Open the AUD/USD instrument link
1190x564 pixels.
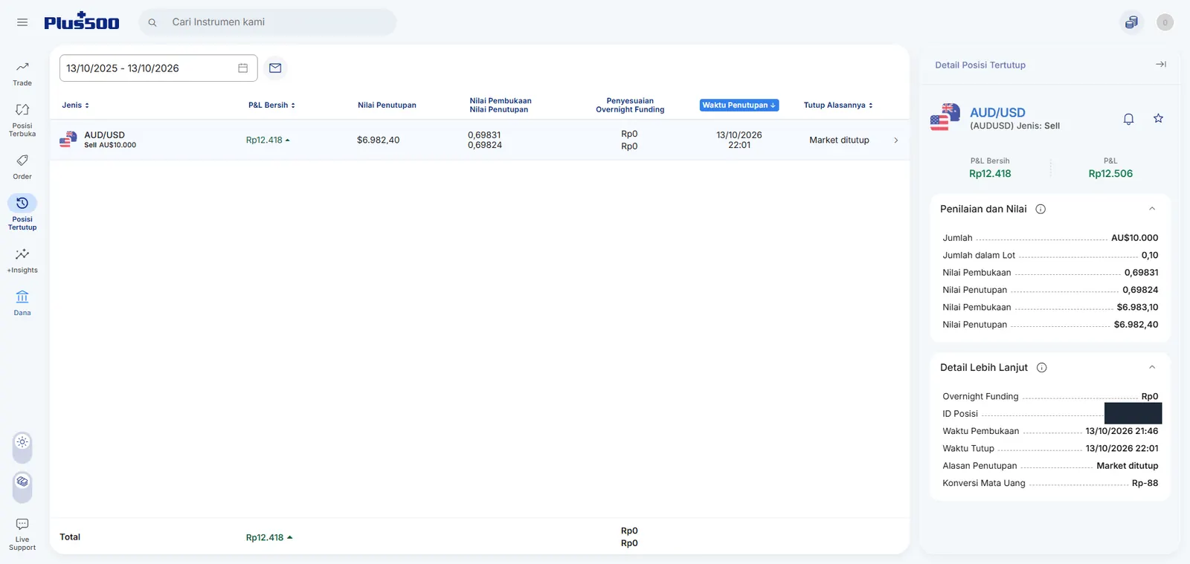(x=997, y=112)
